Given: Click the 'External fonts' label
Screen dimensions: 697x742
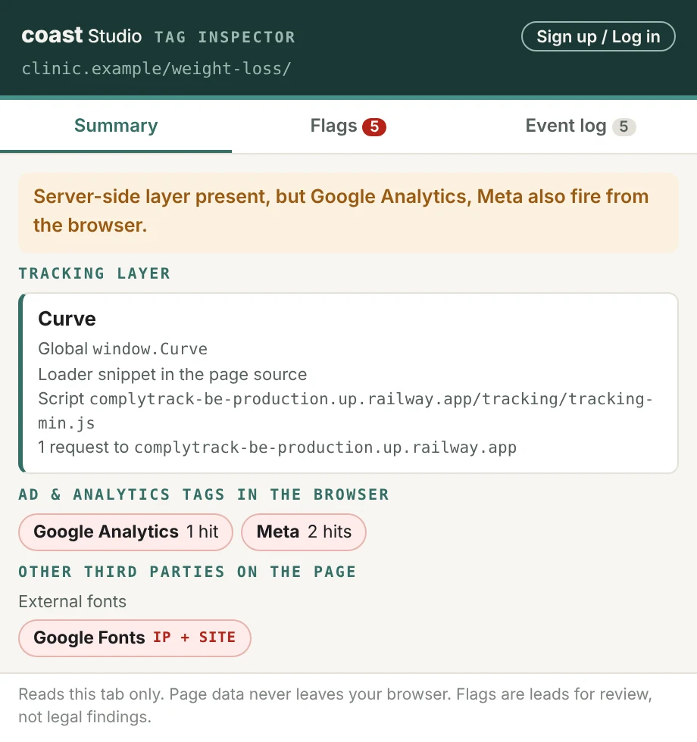Looking at the screenshot, I should (73, 601).
